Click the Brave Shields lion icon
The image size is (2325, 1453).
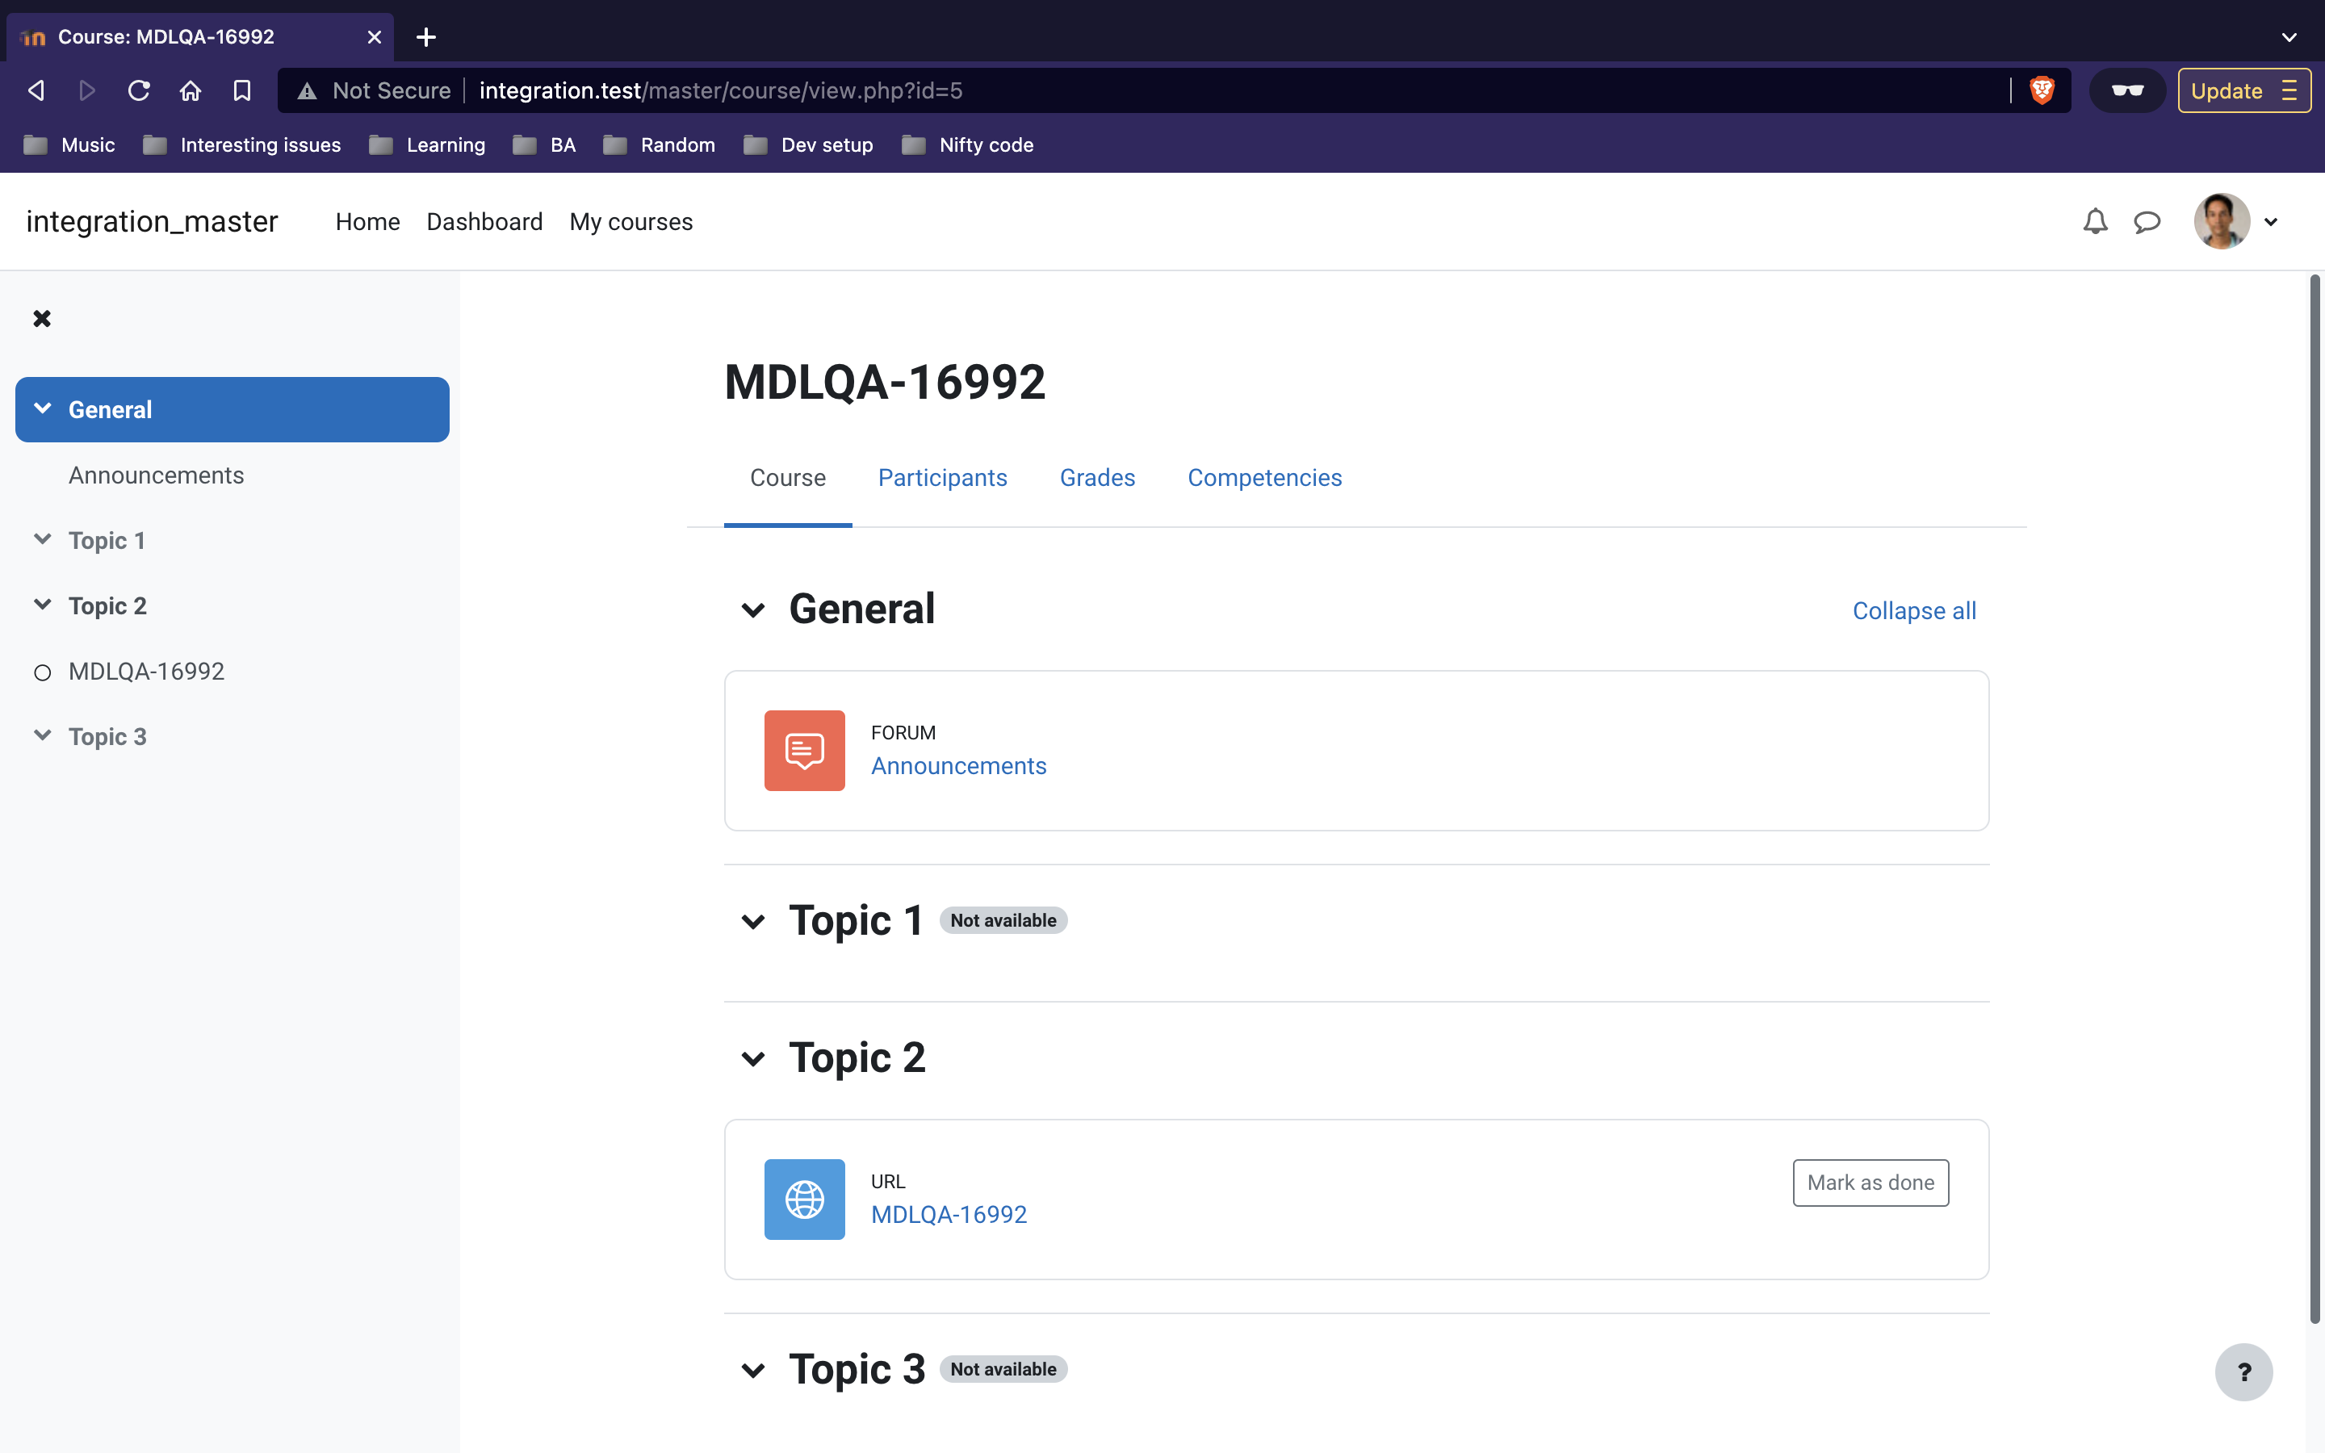[x=2042, y=90]
